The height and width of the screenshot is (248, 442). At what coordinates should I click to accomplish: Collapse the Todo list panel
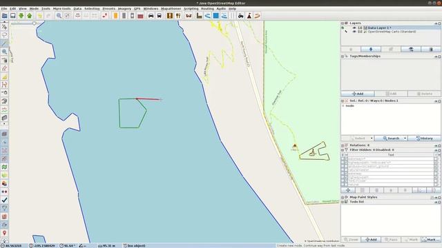343,202
